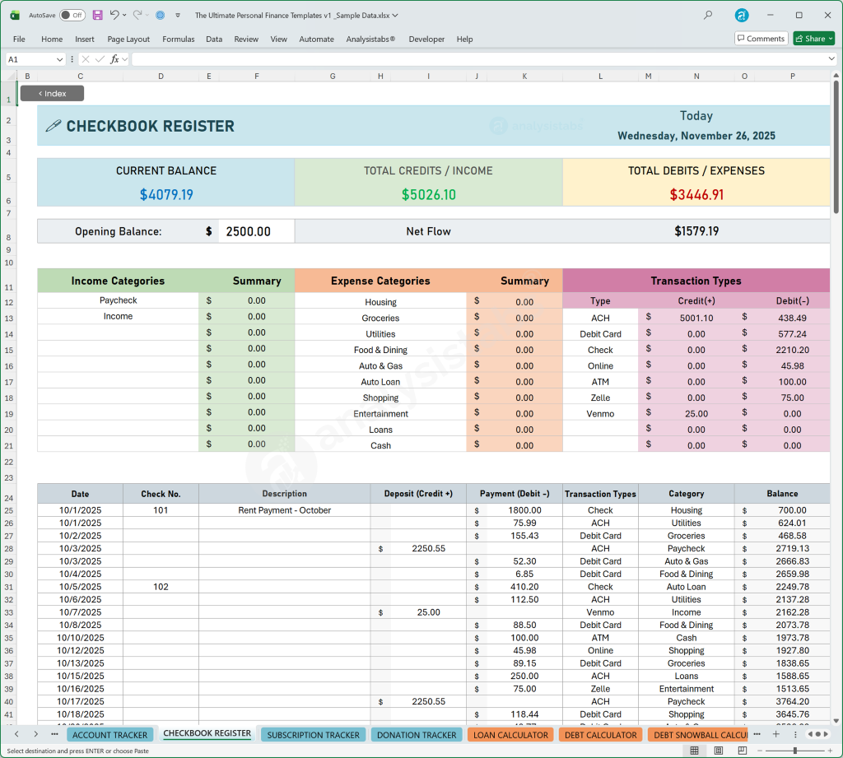Image resolution: width=843 pixels, height=758 pixels.
Task: Click the Index navigation button on the sheet
Action: [51, 93]
